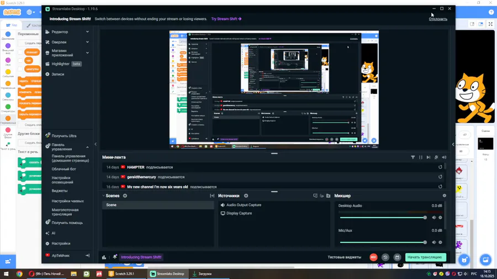Open the notifications bell in footer

click(x=115, y=257)
